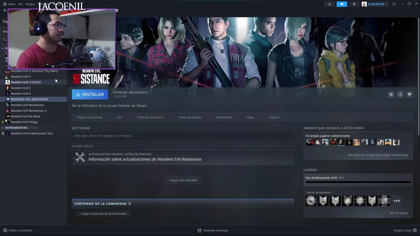The height and width of the screenshot is (236, 420).
Task: Click the first locked achievement badge
Action: 311,201
